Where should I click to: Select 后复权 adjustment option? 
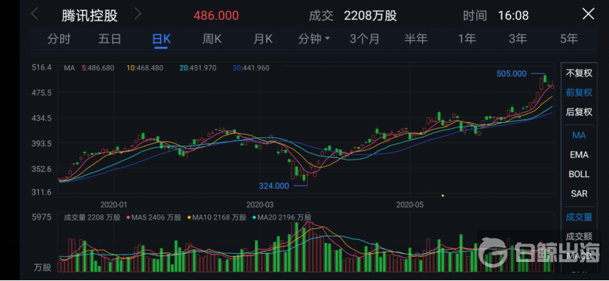point(579,112)
